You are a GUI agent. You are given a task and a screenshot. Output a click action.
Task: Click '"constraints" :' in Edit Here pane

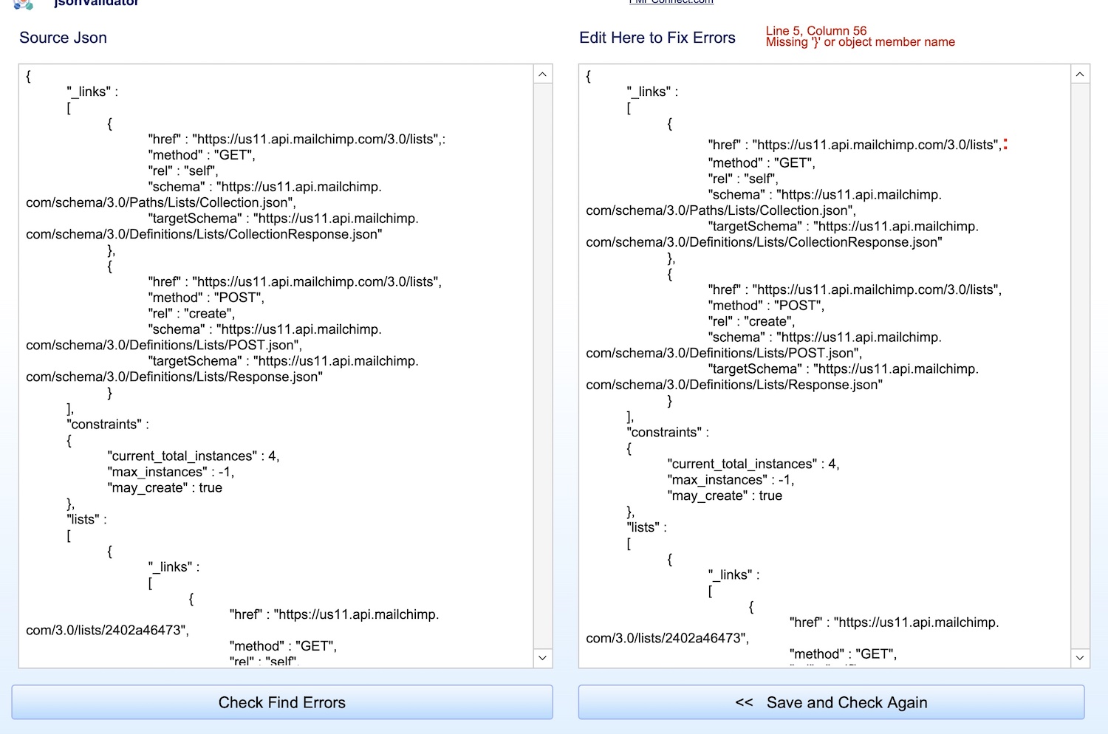(668, 433)
